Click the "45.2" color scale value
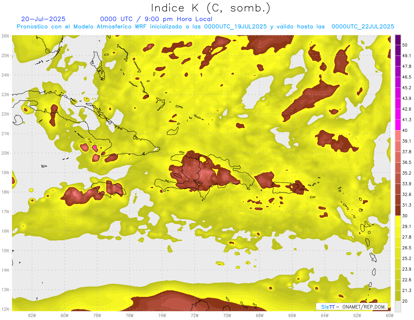 click(406, 88)
